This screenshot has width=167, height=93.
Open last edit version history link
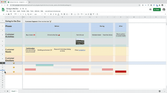(x=53, y=11)
